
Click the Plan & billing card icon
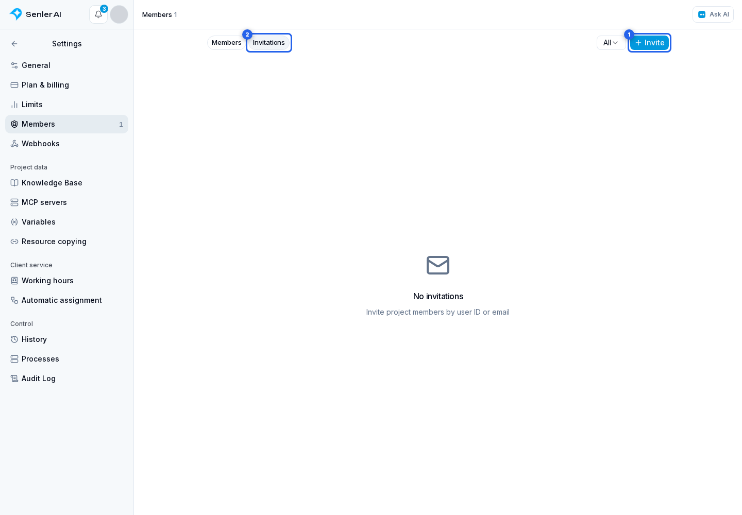click(x=14, y=85)
